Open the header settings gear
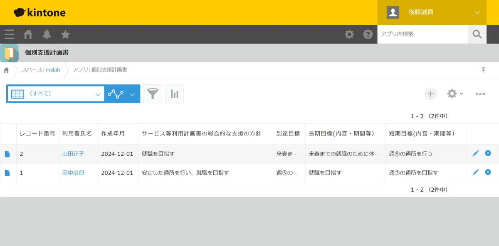The width and height of the screenshot is (499, 246). tap(349, 34)
